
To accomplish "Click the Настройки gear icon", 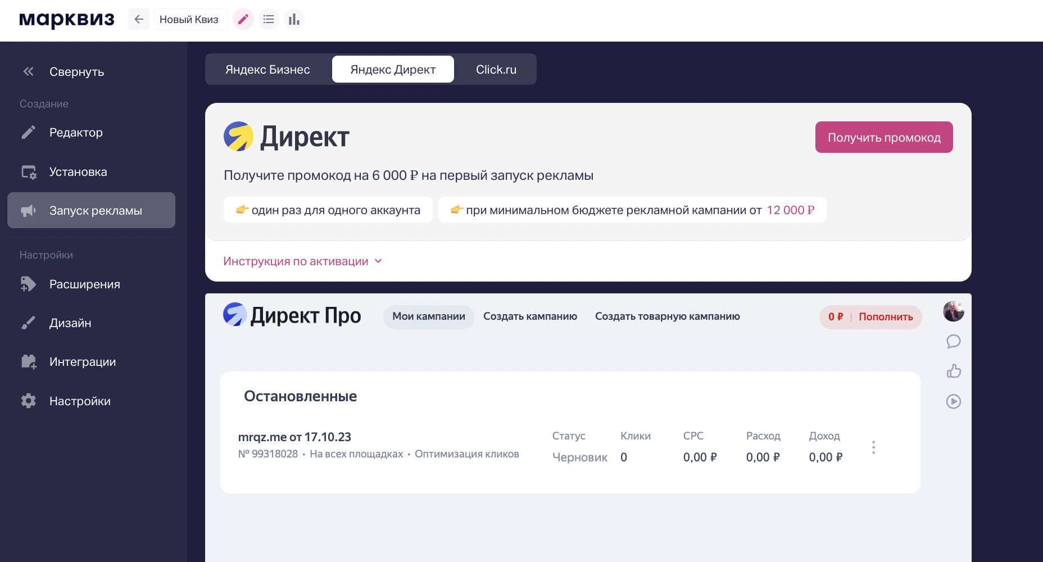I will coord(28,401).
